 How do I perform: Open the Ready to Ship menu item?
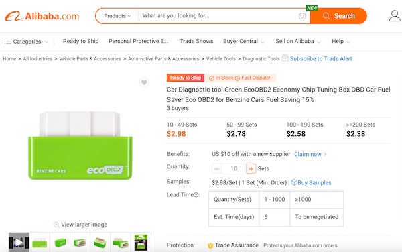pos(81,41)
